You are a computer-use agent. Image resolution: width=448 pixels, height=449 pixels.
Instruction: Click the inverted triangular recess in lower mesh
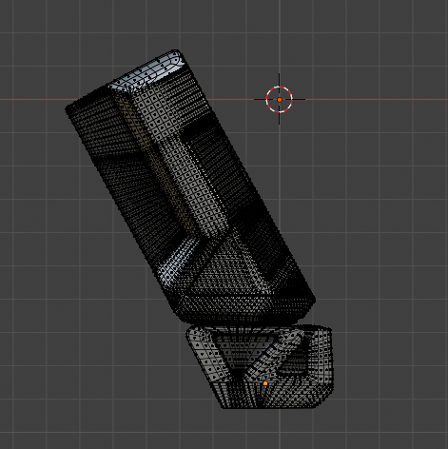pos(240,352)
